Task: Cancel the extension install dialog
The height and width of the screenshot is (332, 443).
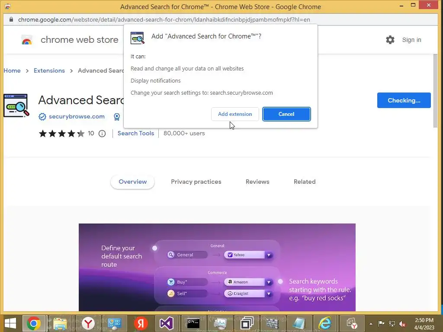Action: pos(286,114)
